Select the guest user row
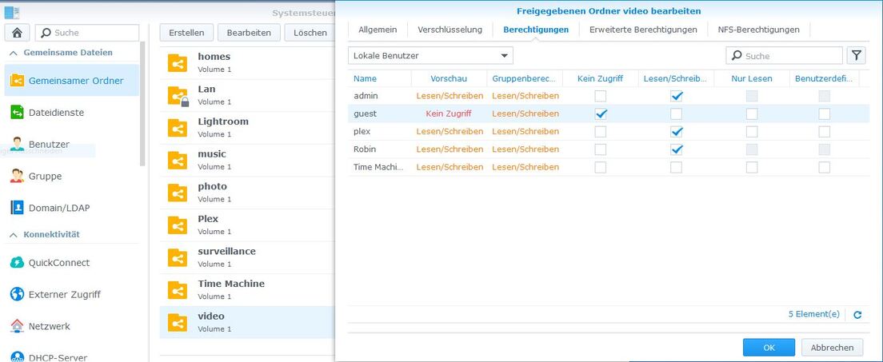The image size is (883, 362). 608,113
